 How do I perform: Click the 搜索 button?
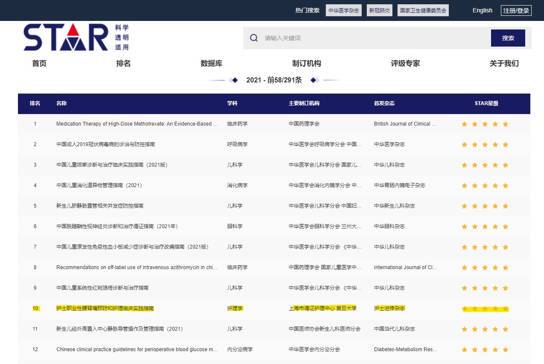click(x=508, y=38)
